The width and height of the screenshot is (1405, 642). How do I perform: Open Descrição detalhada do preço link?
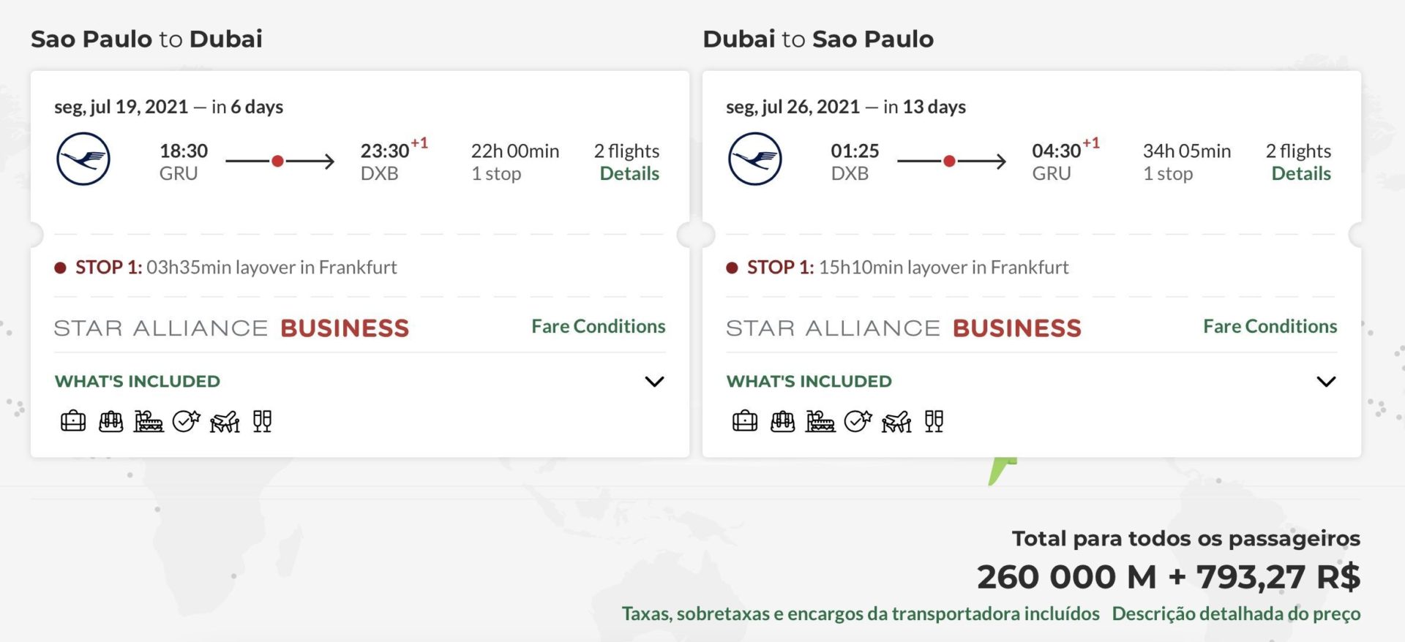coord(1236,613)
